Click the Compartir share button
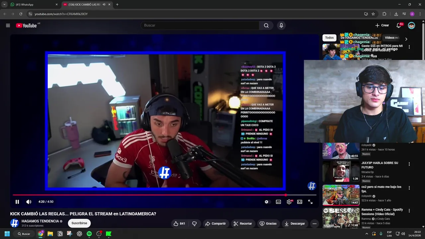Image resolution: width=425 pixels, height=239 pixels. (215, 224)
